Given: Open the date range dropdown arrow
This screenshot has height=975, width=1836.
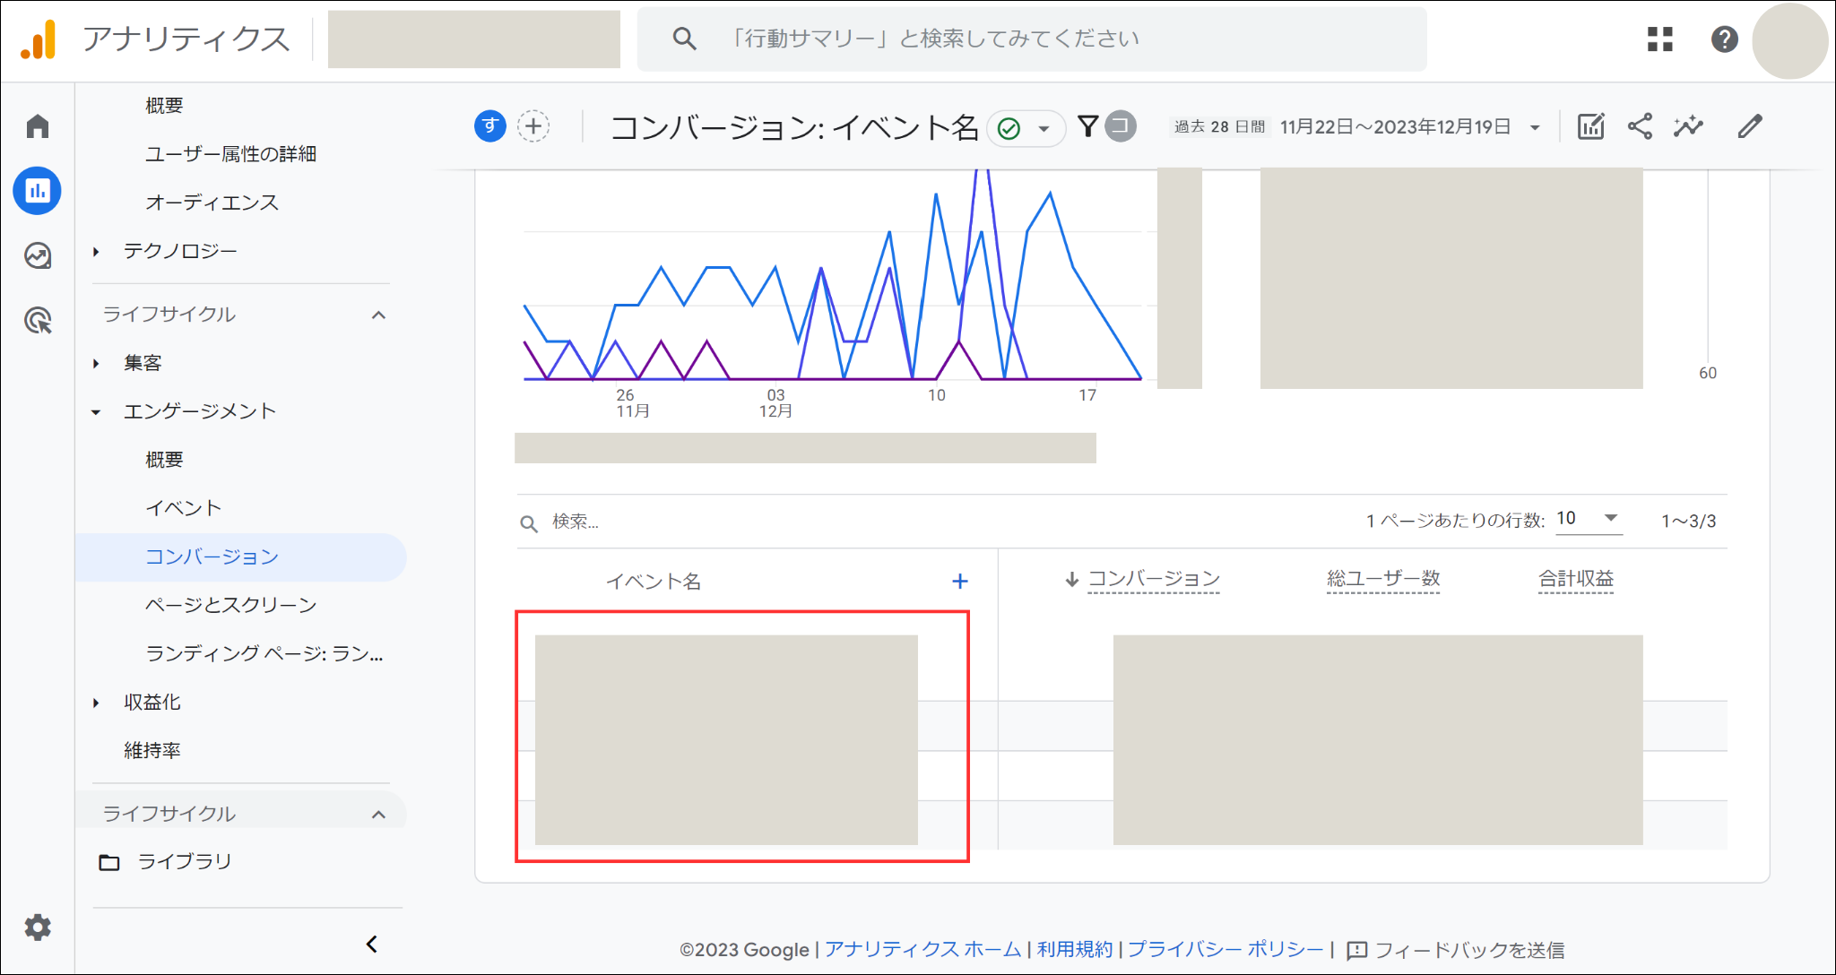Looking at the screenshot, I should (x=1535, y=127).
